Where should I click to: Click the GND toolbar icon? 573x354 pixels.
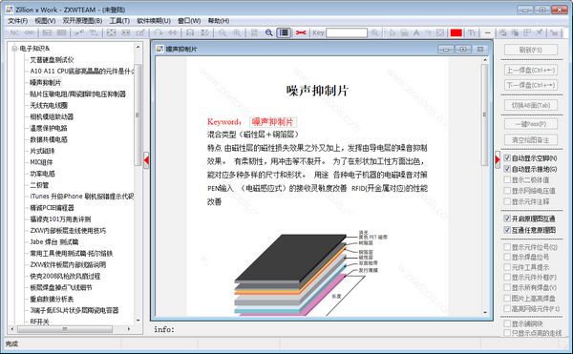click(x=30, y=32)
